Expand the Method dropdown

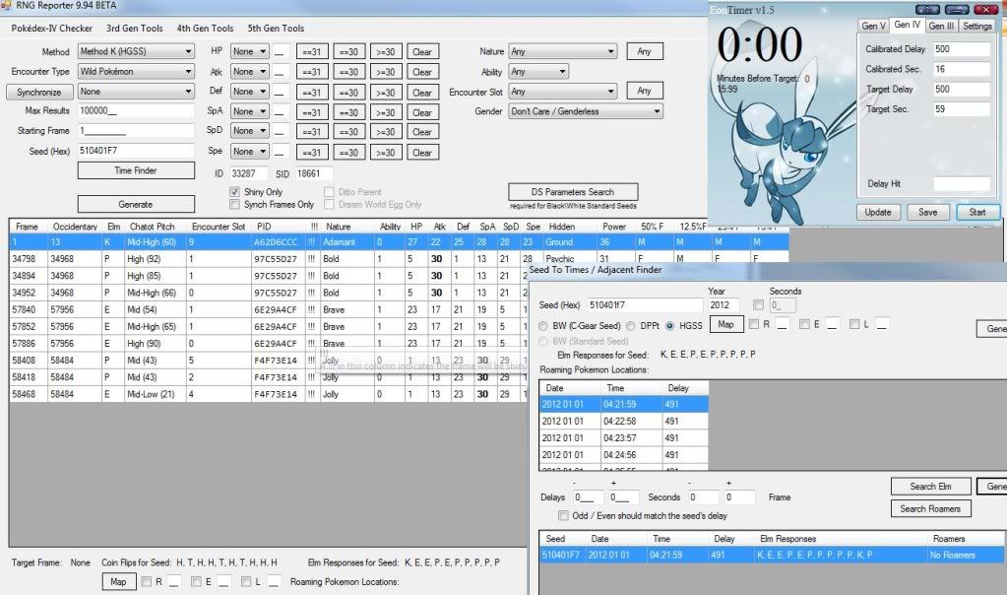click(136, 51)
